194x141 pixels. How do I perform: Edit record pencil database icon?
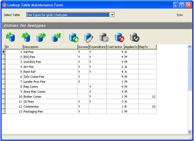(89, 38)
